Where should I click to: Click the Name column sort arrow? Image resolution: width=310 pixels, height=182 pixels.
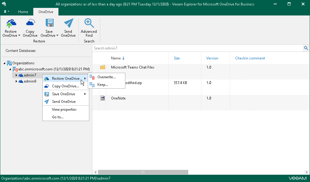point(124,58)
